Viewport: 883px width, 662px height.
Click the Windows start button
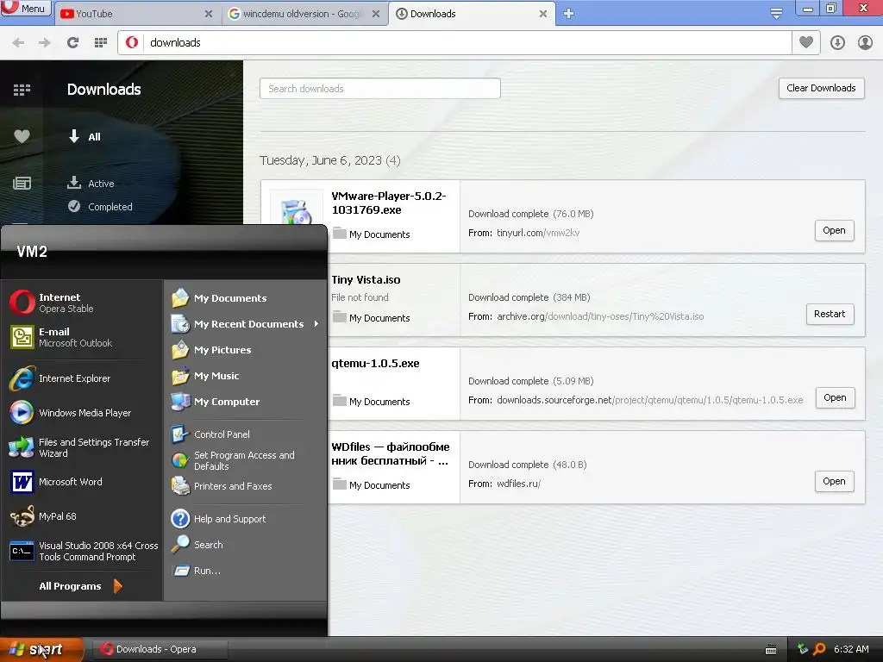pyautogui.click(x=41, y=649)
